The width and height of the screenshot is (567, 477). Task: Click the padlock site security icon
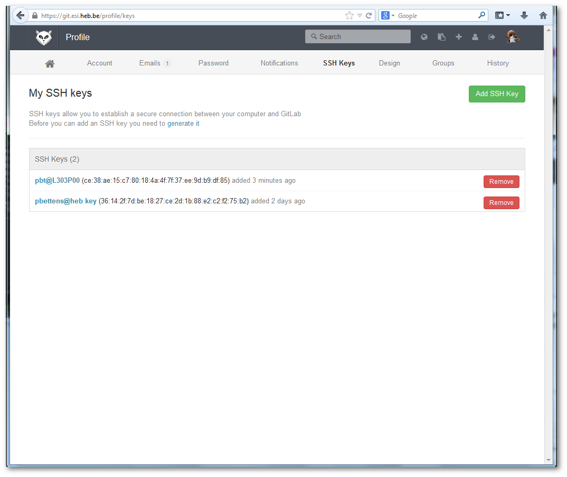[x=35, y=15]
